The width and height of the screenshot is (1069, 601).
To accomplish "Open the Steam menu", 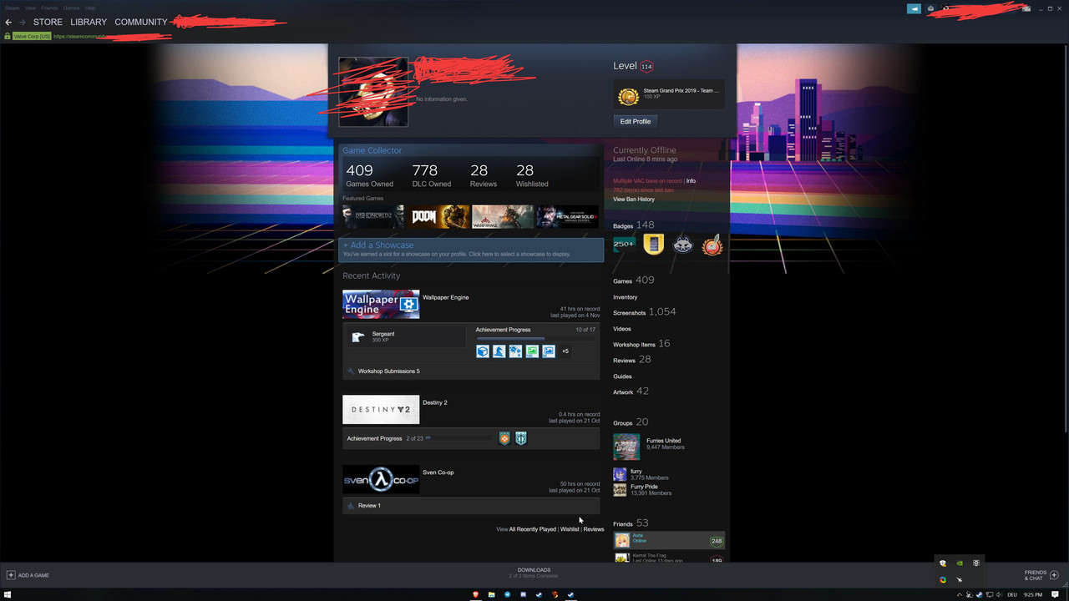I will [x=12, y=8].
